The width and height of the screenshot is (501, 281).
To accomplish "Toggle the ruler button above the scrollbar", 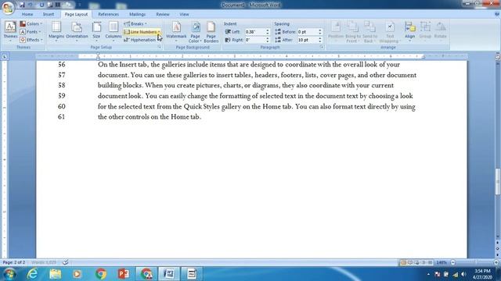I will pyautogui.click(x=498, y=57).
